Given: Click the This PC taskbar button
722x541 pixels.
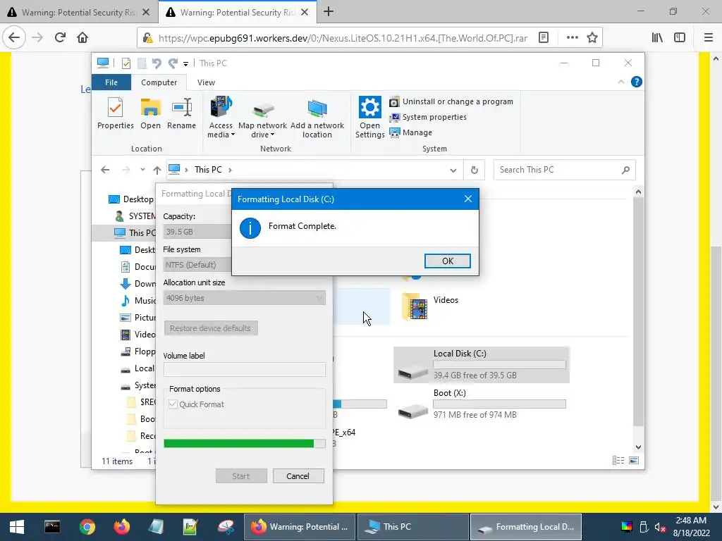Looking at the screenshot, I should (x=412, y=527).
